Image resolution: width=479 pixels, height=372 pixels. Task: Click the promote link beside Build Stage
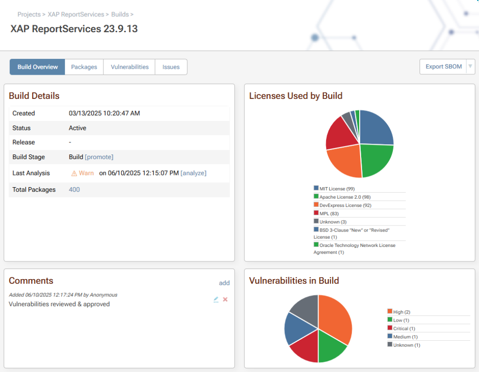(x=99, y=157)
